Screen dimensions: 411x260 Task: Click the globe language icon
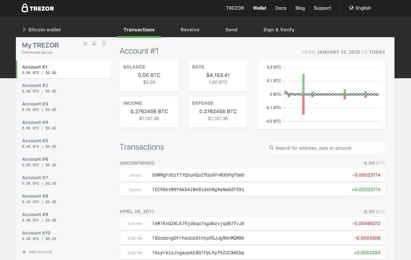pyautogui.click(x=351, y=8)
